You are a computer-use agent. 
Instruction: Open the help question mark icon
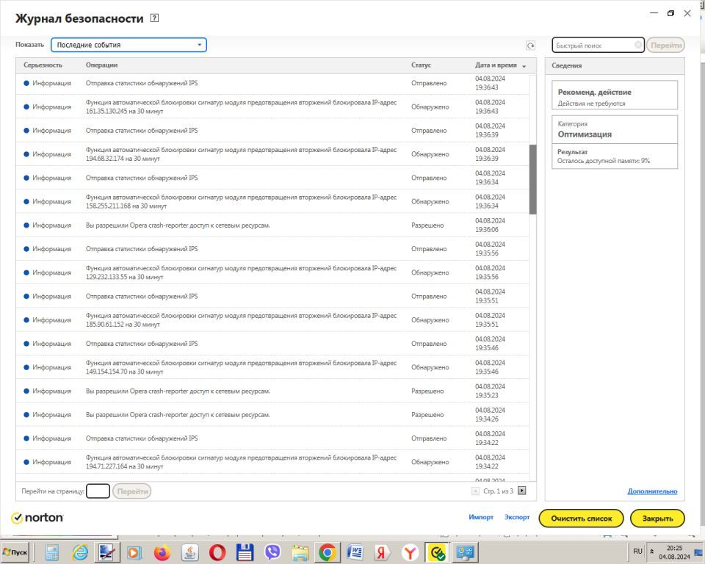point(154,18)
